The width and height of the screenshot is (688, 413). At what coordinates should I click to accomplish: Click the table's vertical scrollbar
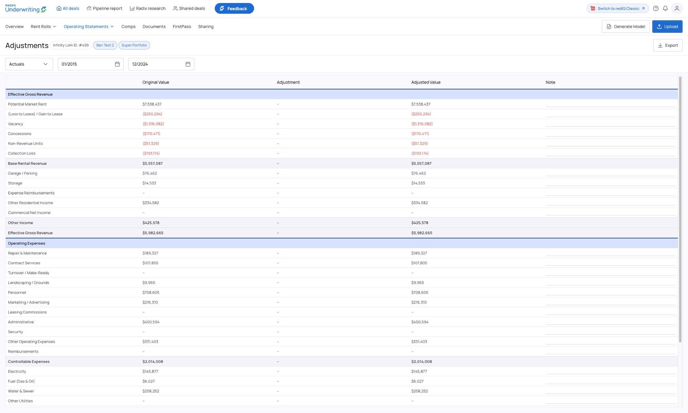[680, 210]
